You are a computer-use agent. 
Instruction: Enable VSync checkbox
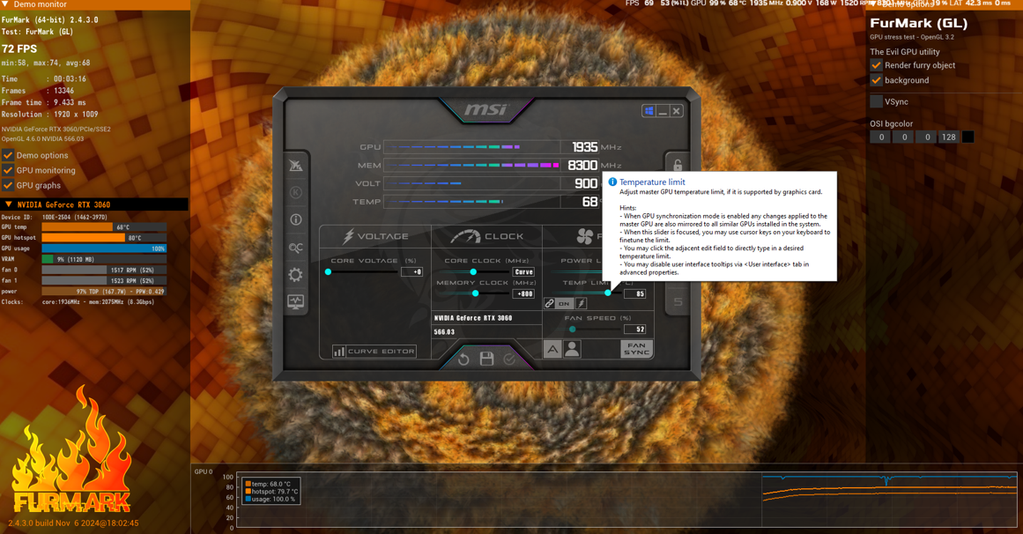coord(876,101)
